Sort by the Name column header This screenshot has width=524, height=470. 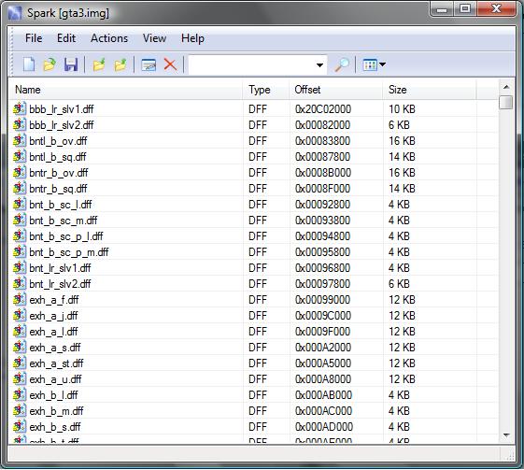coord(126,90)
